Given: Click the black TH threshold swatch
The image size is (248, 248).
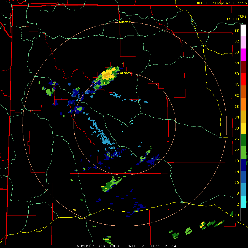Looking at the screenshot, I should (243, 214).
